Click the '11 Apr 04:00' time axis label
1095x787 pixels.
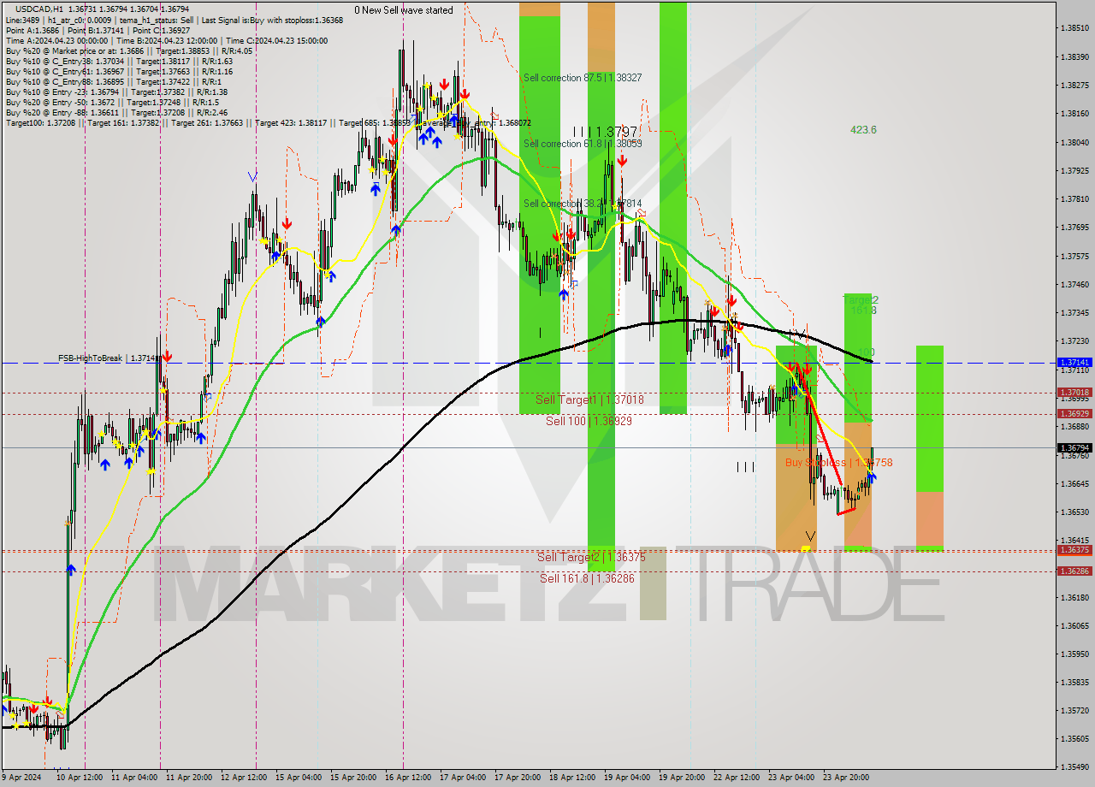(133, 778)
